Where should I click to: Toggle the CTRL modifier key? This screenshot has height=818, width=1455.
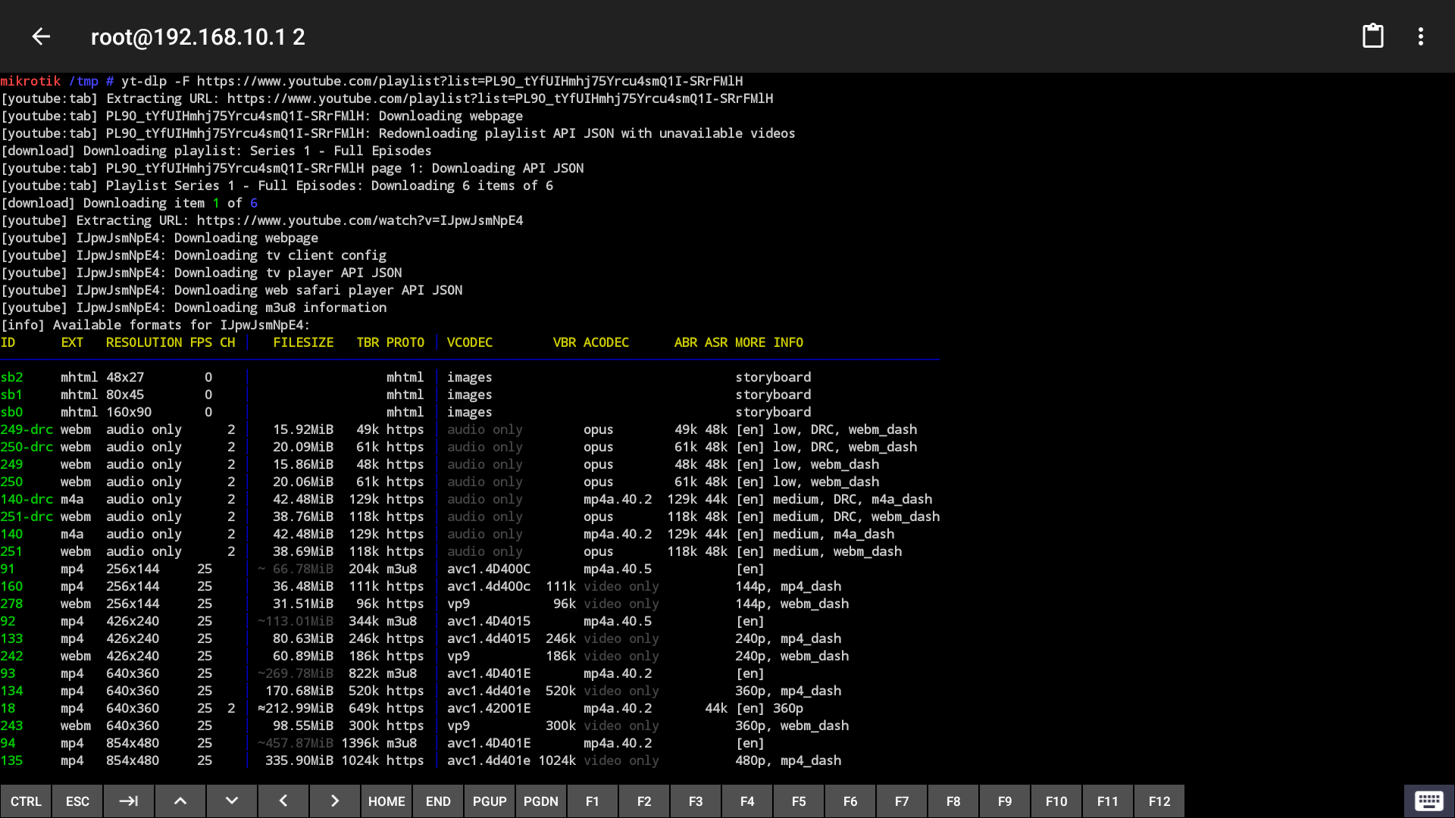pyautogui.click(x=26, y=801)
